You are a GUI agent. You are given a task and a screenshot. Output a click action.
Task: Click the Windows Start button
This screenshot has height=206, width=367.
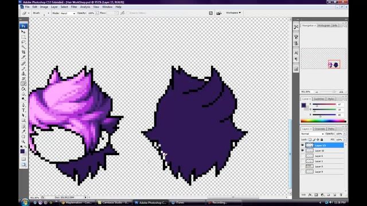pyautogui.click(x=25, y=202)
